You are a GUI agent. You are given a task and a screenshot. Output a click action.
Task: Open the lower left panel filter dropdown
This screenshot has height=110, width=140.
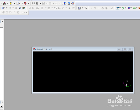pos(1,106)
